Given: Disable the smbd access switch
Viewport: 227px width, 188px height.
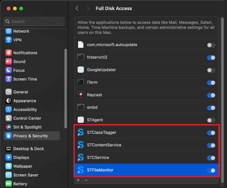Looking at the screenshot, I should pyautogui.click(x=211, y=108).
